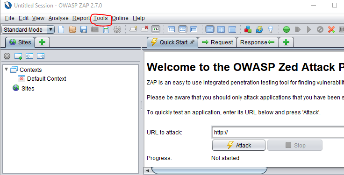Minimize the ZAP window

314,5
